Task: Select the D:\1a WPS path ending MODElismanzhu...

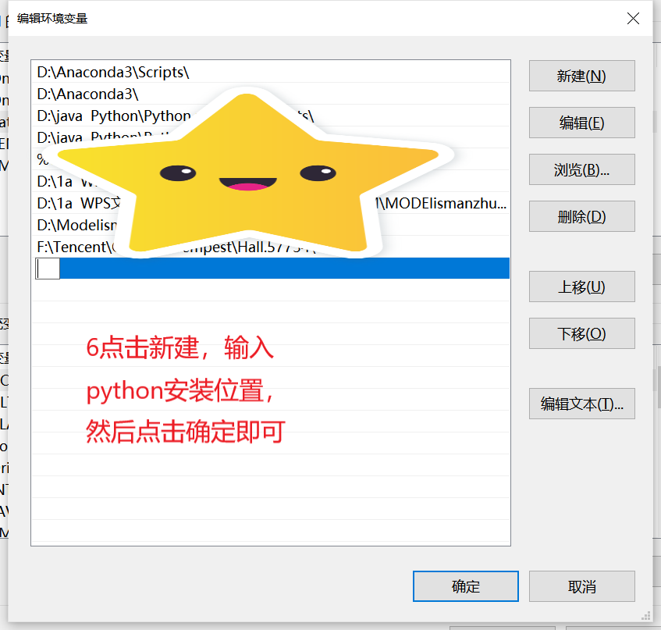Action: point(271,203)
